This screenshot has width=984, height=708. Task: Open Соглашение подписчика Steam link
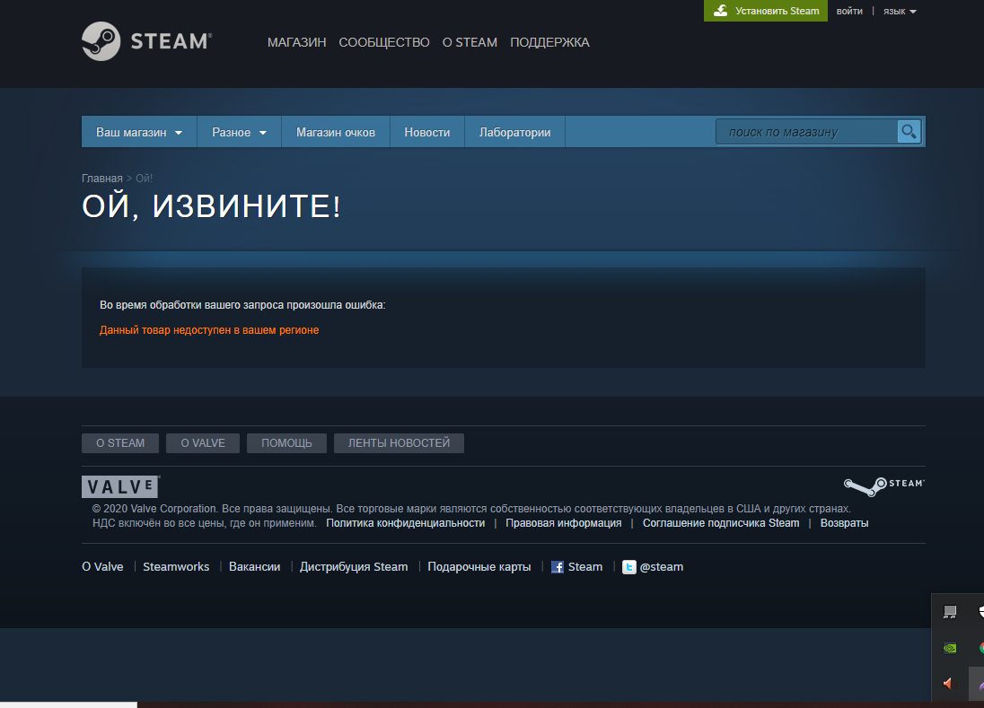721,523
